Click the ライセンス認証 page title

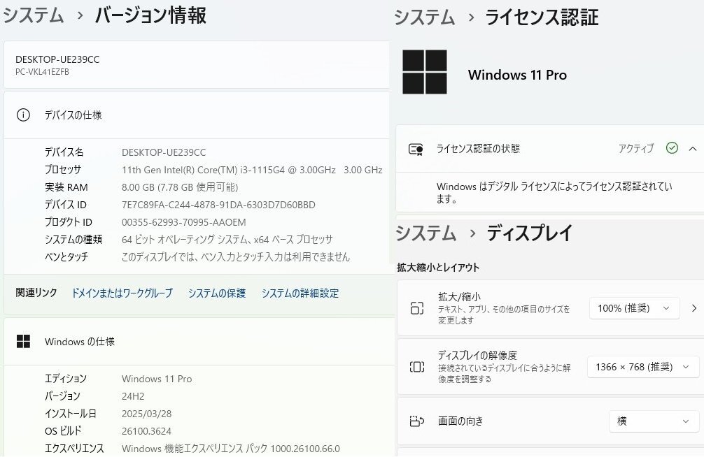pos(542,18)
